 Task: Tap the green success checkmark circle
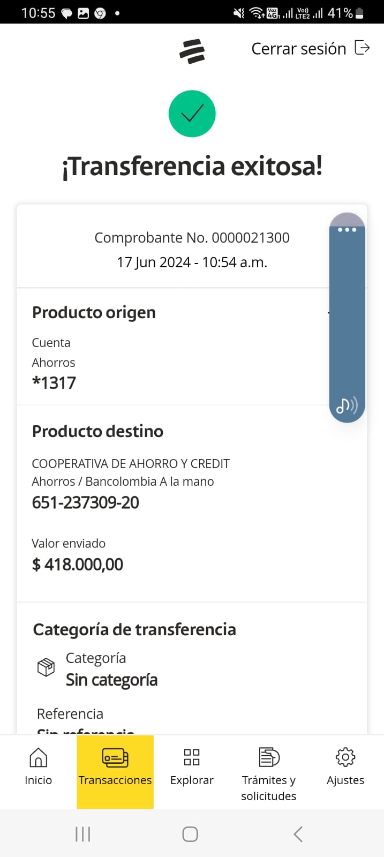[x=192, y=114]
